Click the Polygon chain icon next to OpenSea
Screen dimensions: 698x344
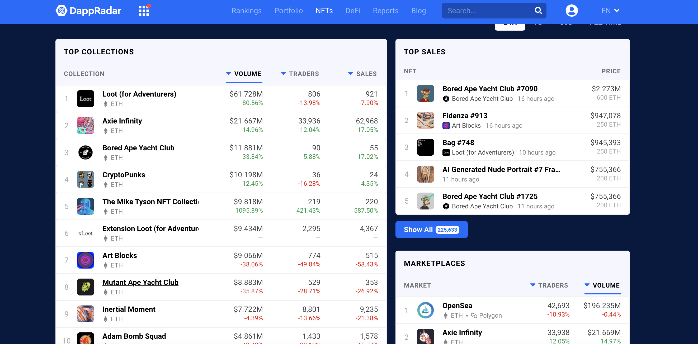tap(474, 316)
